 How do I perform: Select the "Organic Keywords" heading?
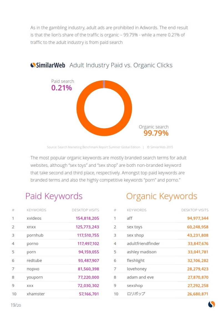pyautogui.click(x=161, y=196)
